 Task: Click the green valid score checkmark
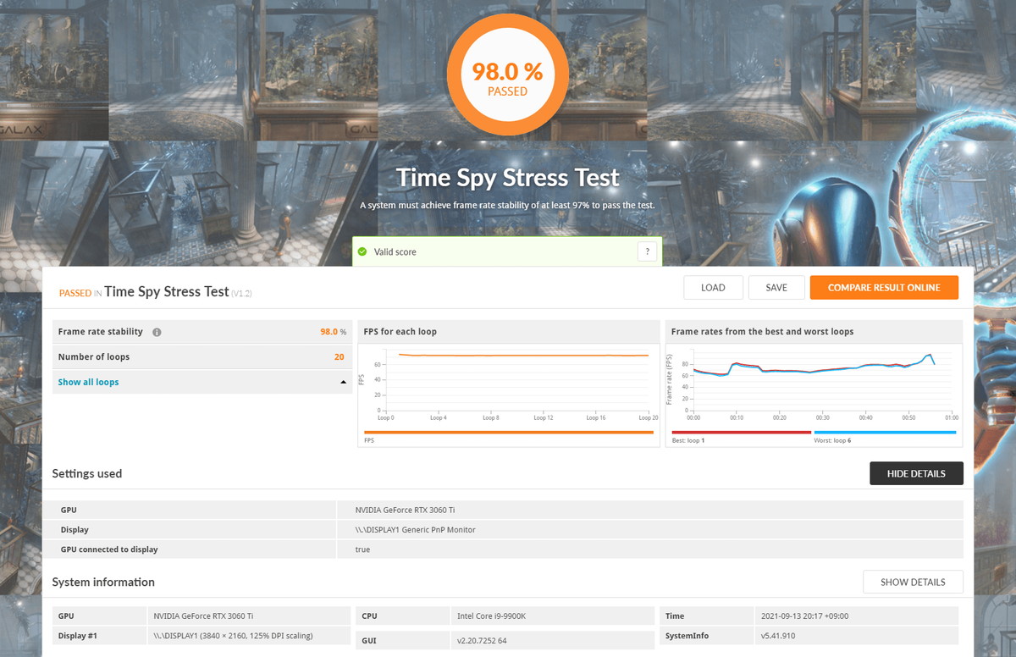coord(362,251)
